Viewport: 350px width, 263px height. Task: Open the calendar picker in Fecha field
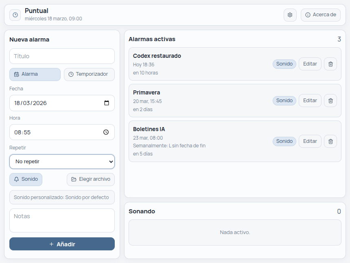click(107, 103)
